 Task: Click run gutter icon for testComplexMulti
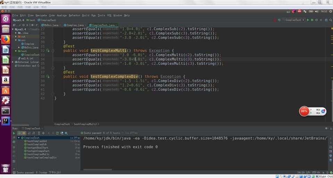pyautogui.click(x=48, y=51)
